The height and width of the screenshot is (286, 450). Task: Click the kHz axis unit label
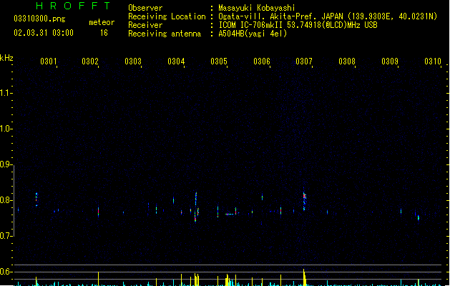tap(6, 58)
